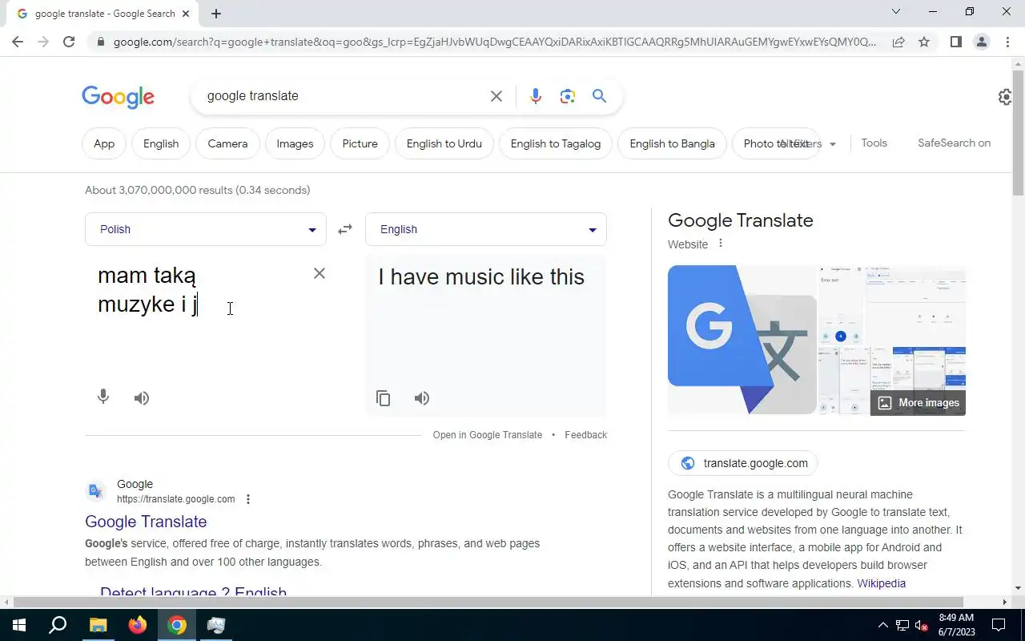Select the Picture filter chip
Screen dimensions: 1025x641
360,143
